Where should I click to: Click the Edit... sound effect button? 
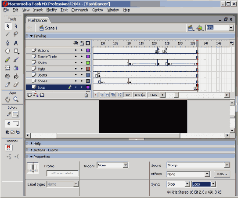222,174
